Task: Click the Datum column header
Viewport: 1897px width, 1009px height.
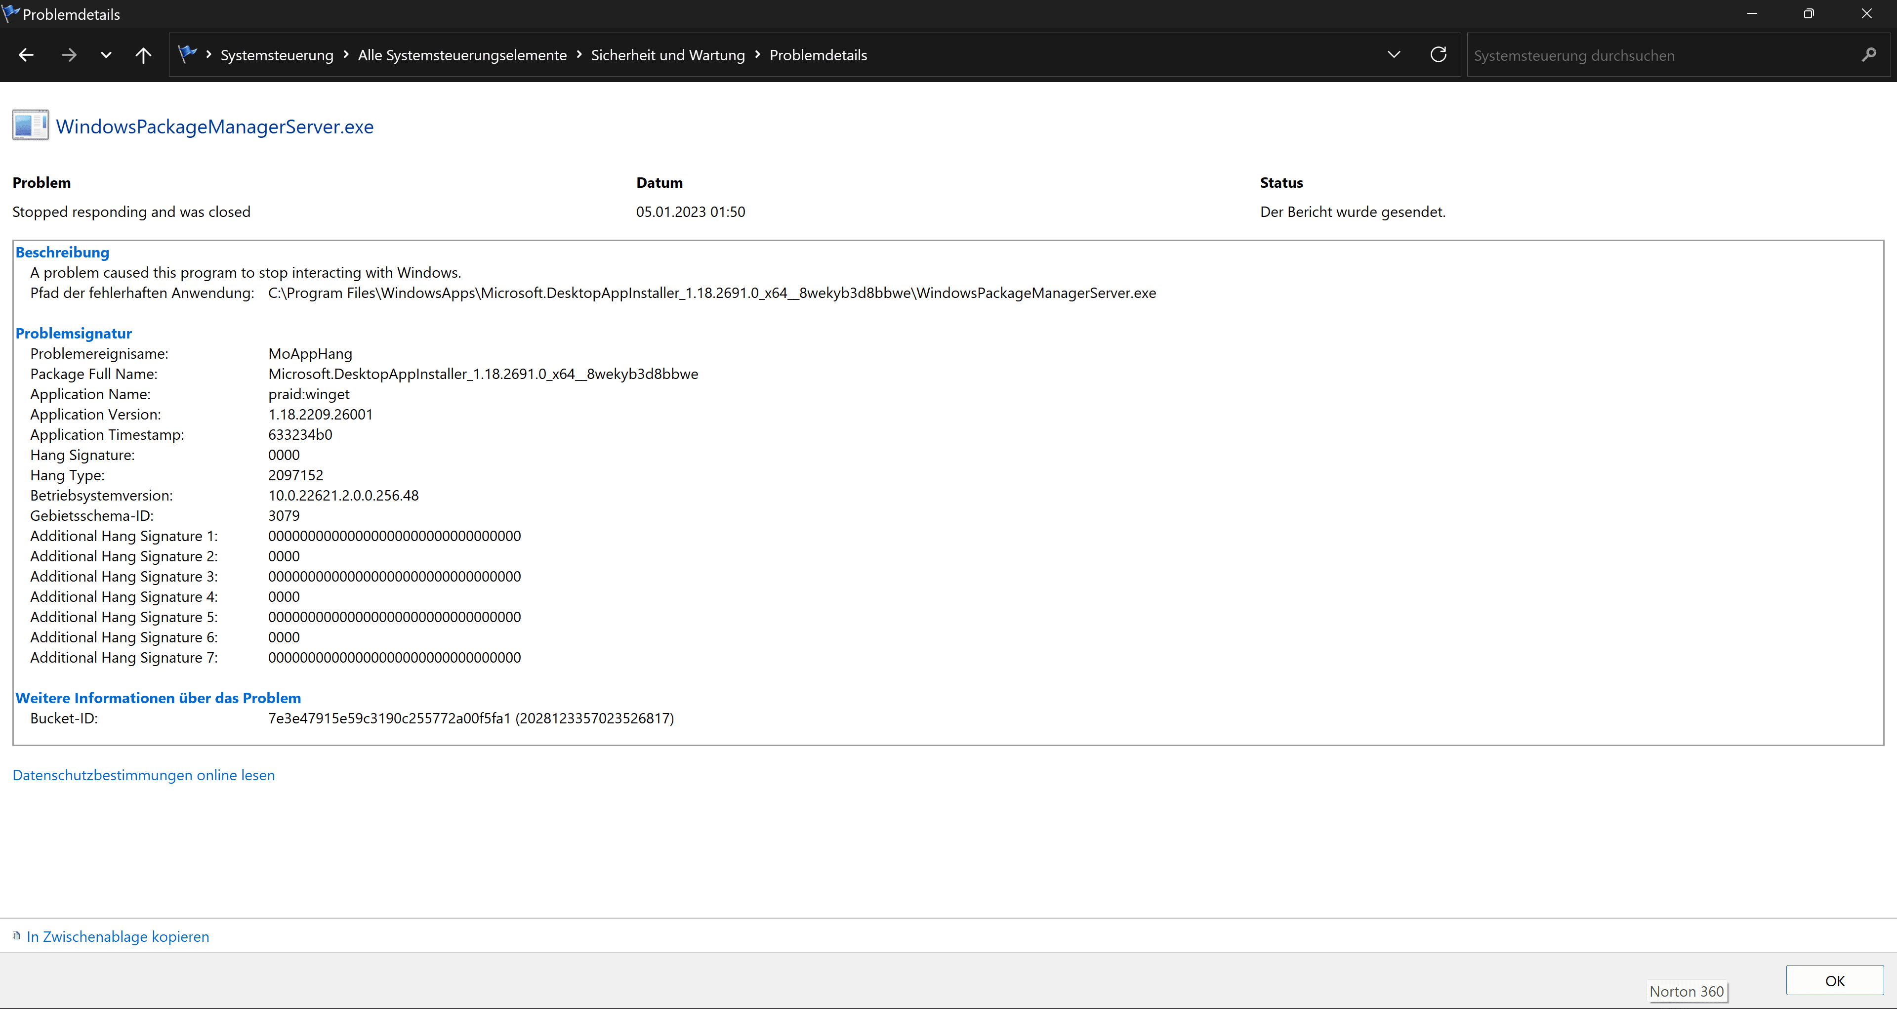Action: coord(660,182)
